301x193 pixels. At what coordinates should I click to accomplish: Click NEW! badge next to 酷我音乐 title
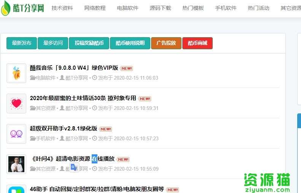[126, 68]
